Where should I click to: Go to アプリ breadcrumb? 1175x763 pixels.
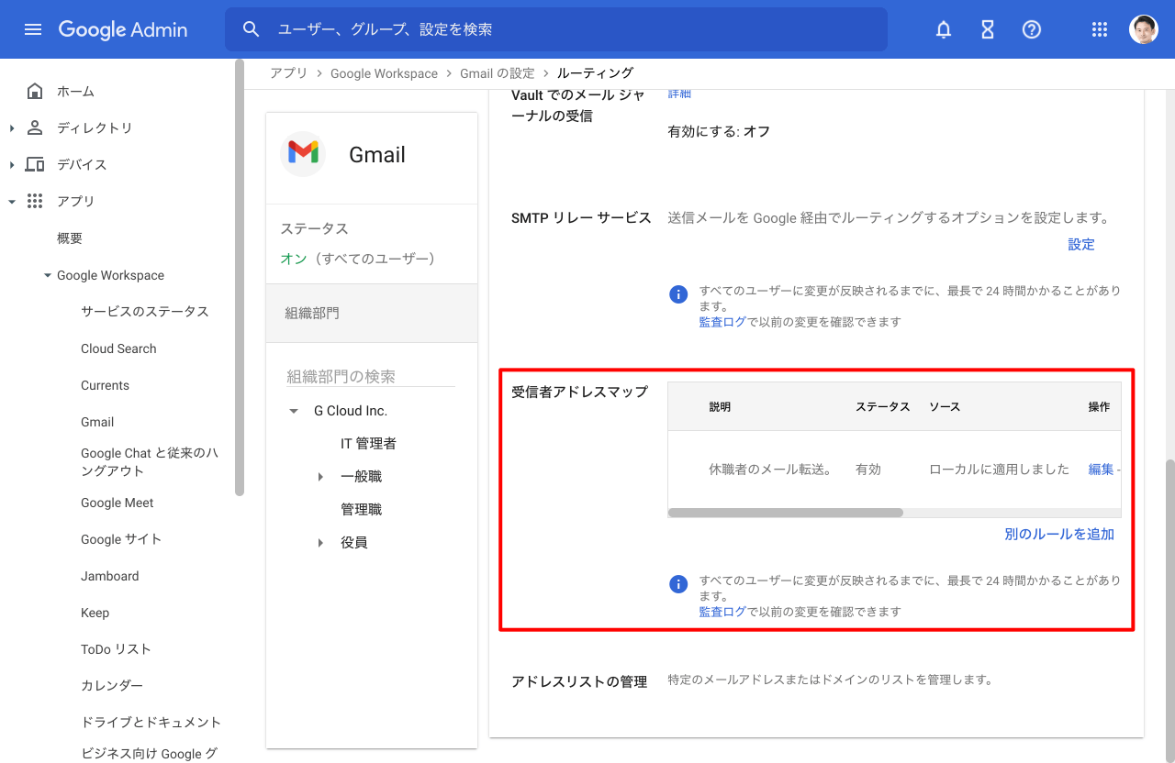click(288, 73)
